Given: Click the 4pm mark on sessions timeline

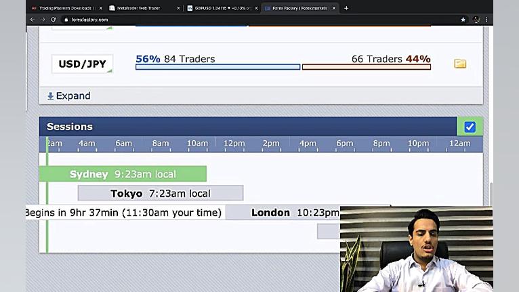Looking at the screenshot, I should click(x=308, y=144).
